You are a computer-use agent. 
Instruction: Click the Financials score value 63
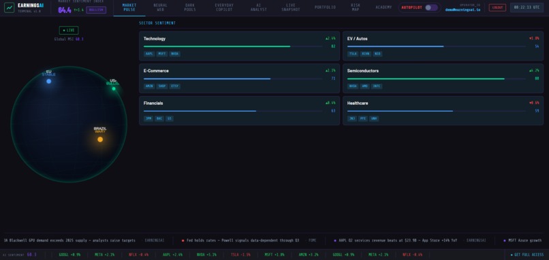tap(333, 111)
